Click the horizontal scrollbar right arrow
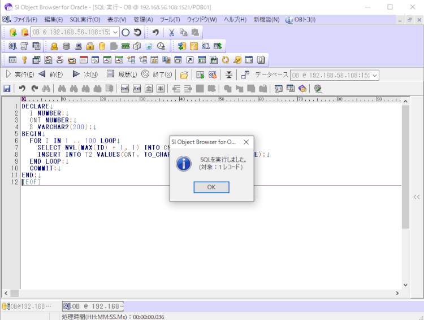424x320 pixels. pyautogui.click(x=397, y=293)
